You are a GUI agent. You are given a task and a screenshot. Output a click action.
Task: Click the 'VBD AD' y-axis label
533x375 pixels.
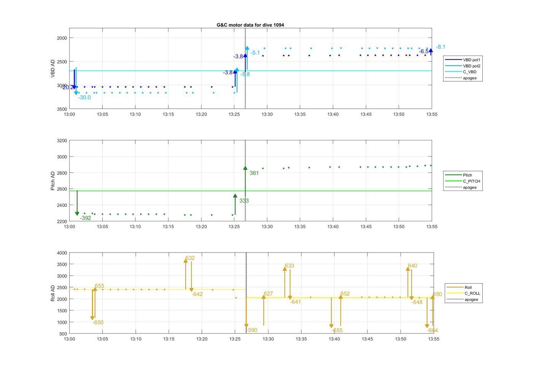[53, 68]
